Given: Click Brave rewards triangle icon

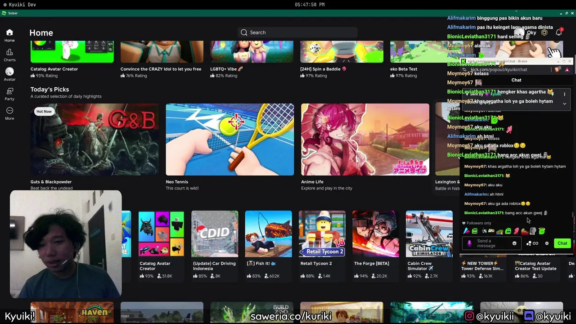Looking at the screenshot, I should [x=567, y=70].
